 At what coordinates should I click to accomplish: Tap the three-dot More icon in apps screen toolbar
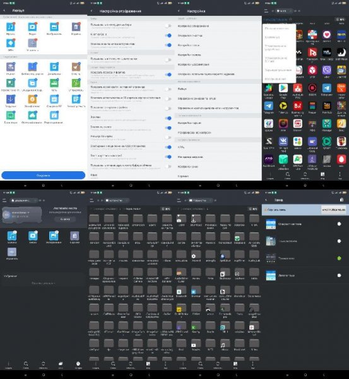pos(340,175)
